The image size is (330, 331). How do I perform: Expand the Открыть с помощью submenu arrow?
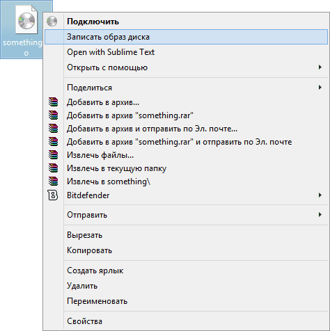[x=320, y=67]
